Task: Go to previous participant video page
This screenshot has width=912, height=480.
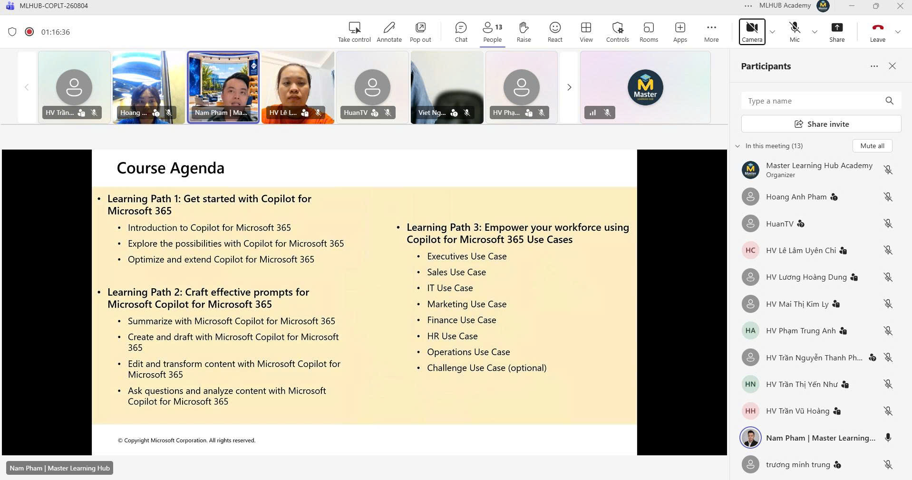Action: click(x=27, y=87)
